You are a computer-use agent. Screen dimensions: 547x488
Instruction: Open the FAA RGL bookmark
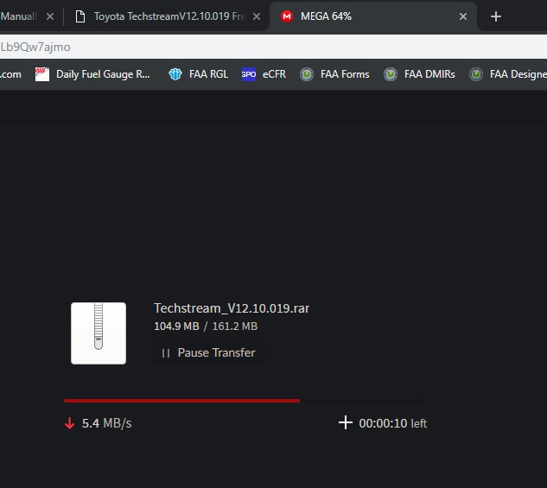coord(198,74)
